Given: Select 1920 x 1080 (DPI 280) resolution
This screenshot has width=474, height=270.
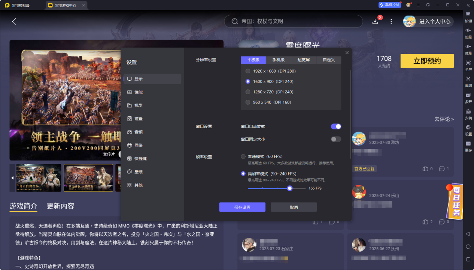Looking at the screenshot, I should point(247,71).
